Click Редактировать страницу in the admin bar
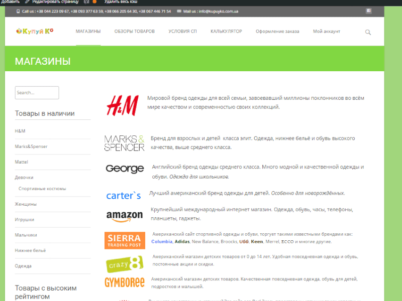 pyautogui.click(x=55, y=2)
